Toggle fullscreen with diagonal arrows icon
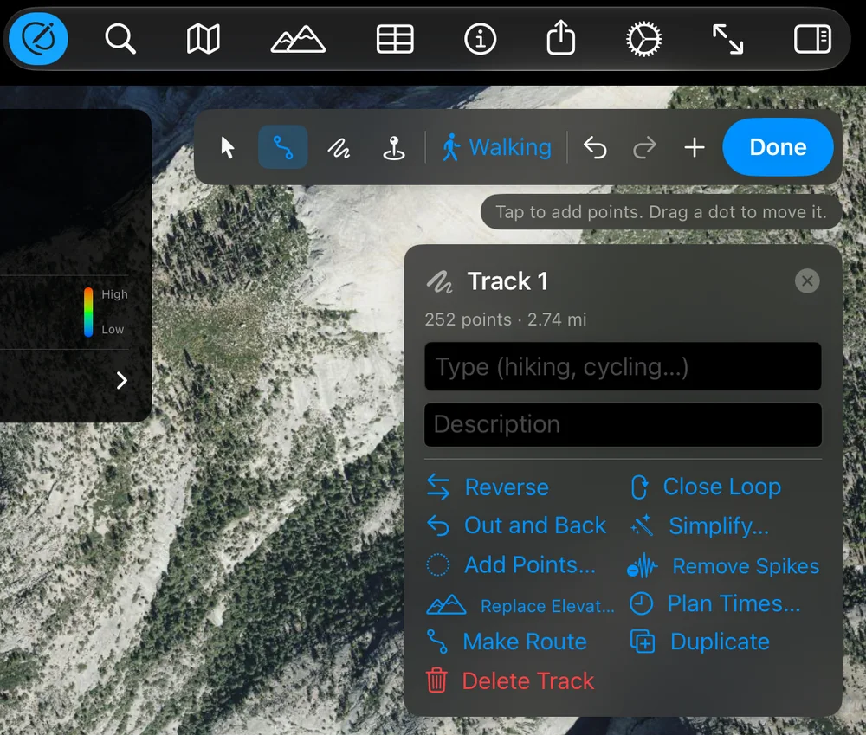The image size is (866, 735). coord(728,39)
